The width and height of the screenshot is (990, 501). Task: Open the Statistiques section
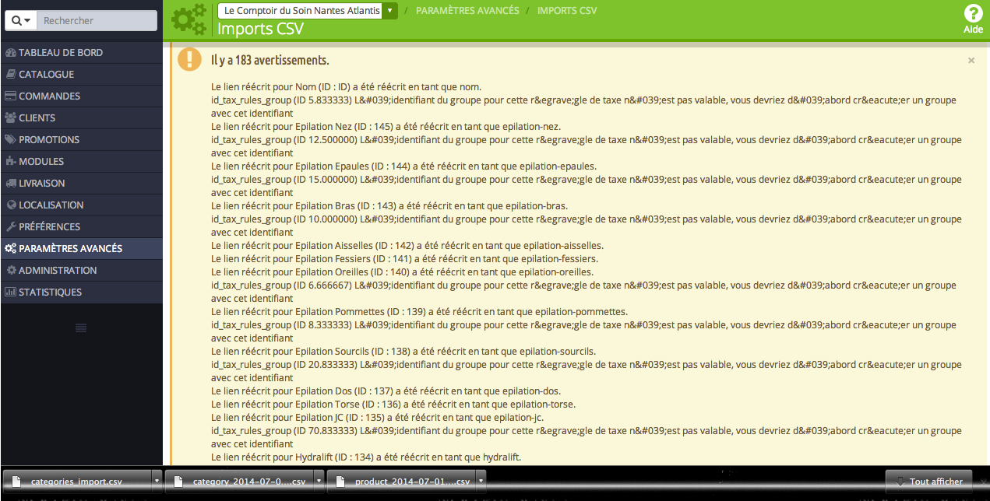pos(82,293)
